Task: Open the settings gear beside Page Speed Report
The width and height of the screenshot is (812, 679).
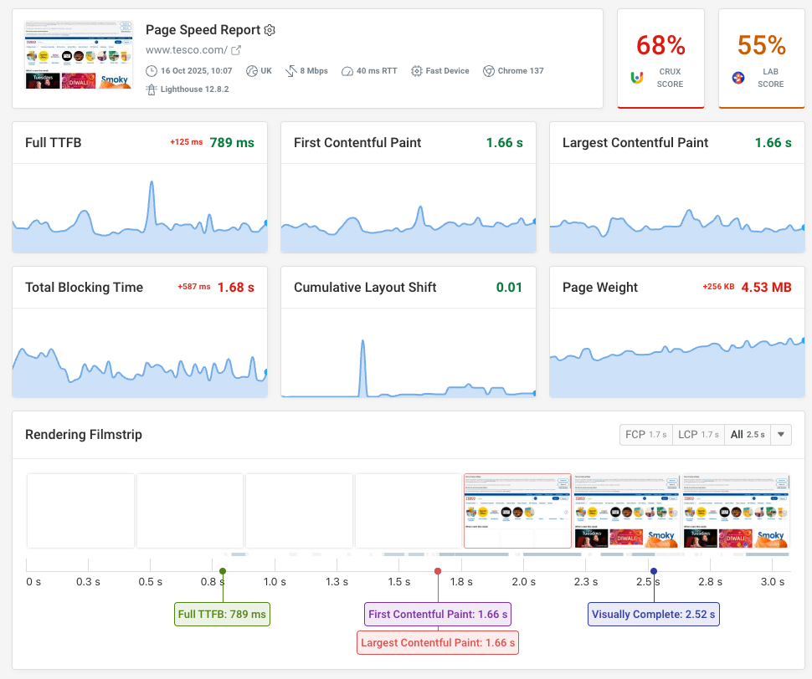Action: 270,29
